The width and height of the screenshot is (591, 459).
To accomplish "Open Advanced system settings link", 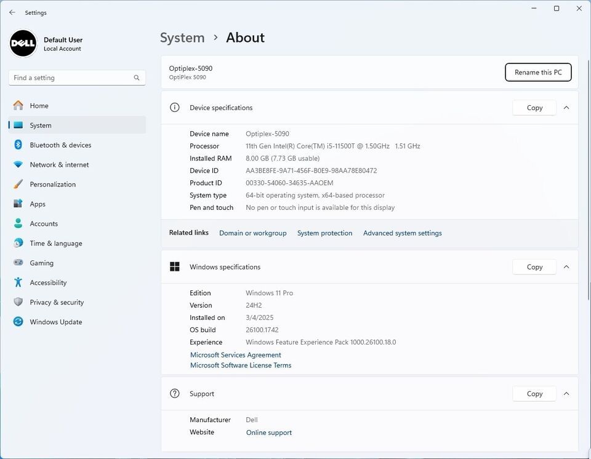I will [x=402, y=233].
